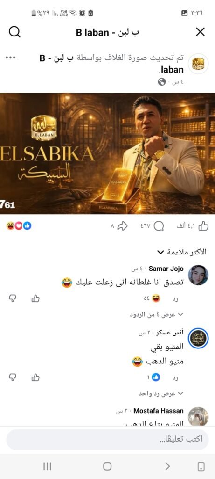Open comments via the speech bubble icon
The image size is (215, 479).
click(159, 226)
